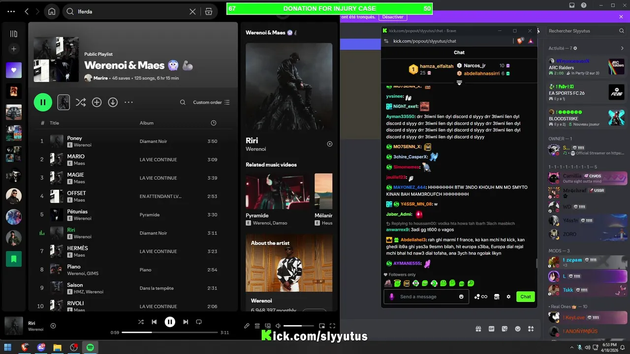
Task: Expand the gift leaderboard in Kick chat
Action: [x=459, y=83]
